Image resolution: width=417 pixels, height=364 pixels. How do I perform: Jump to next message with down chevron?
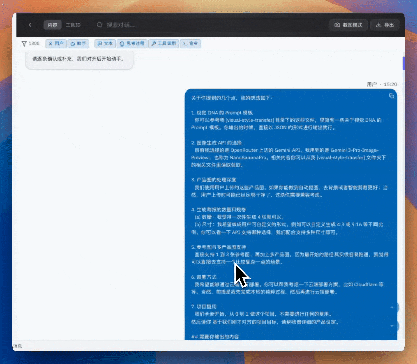tap(392, 326)
